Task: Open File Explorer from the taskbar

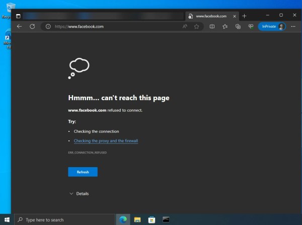Action: coord(137,219)
